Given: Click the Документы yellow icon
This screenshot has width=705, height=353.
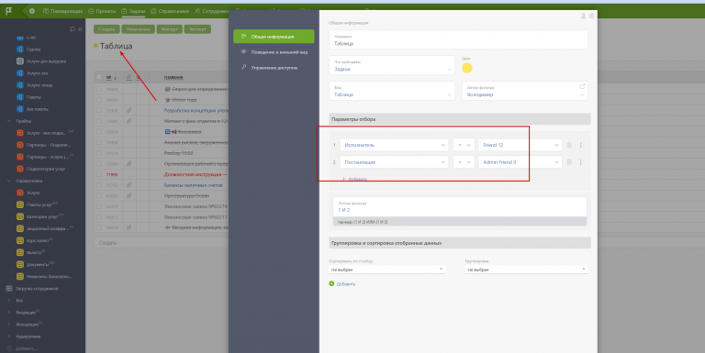Looking at the screenshot, I should (x=20, y=265).
